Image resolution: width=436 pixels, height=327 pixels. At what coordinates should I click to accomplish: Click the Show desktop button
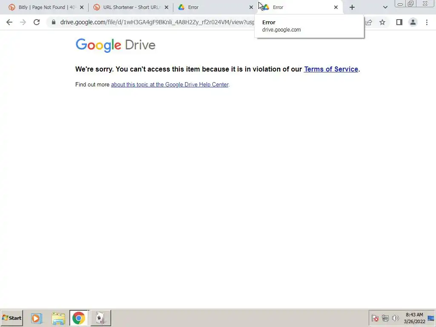[432, 318]
